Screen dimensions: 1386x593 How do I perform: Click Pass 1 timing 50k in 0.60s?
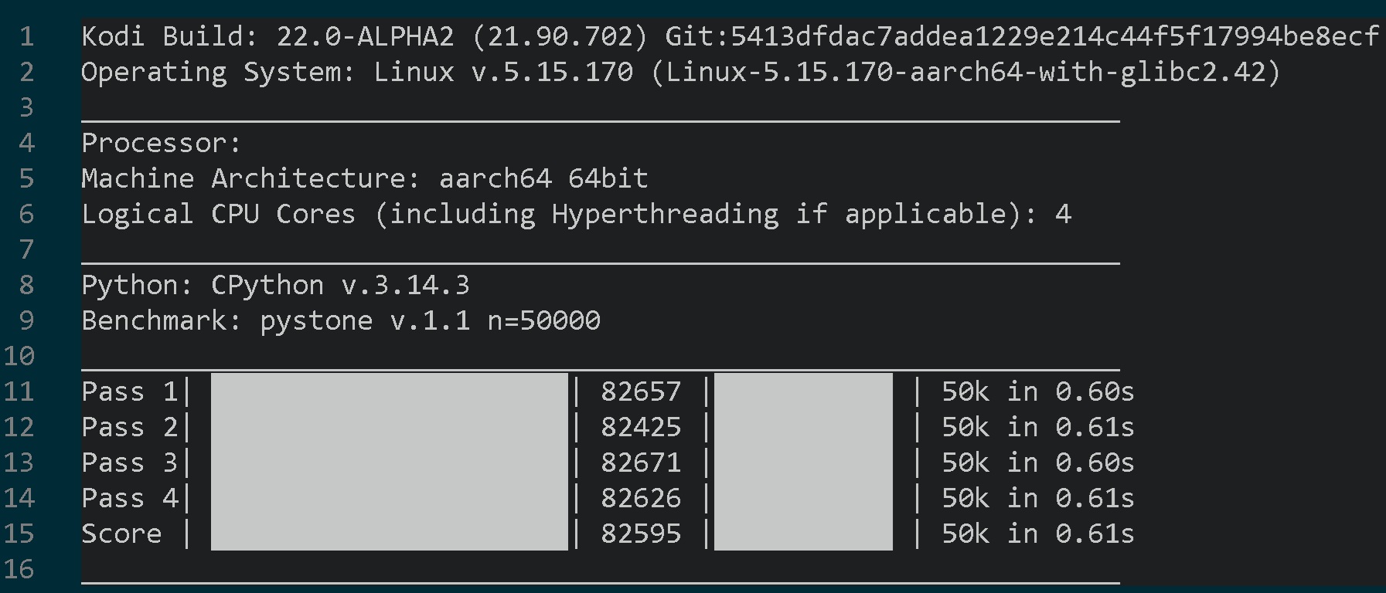pos(1037,391)
